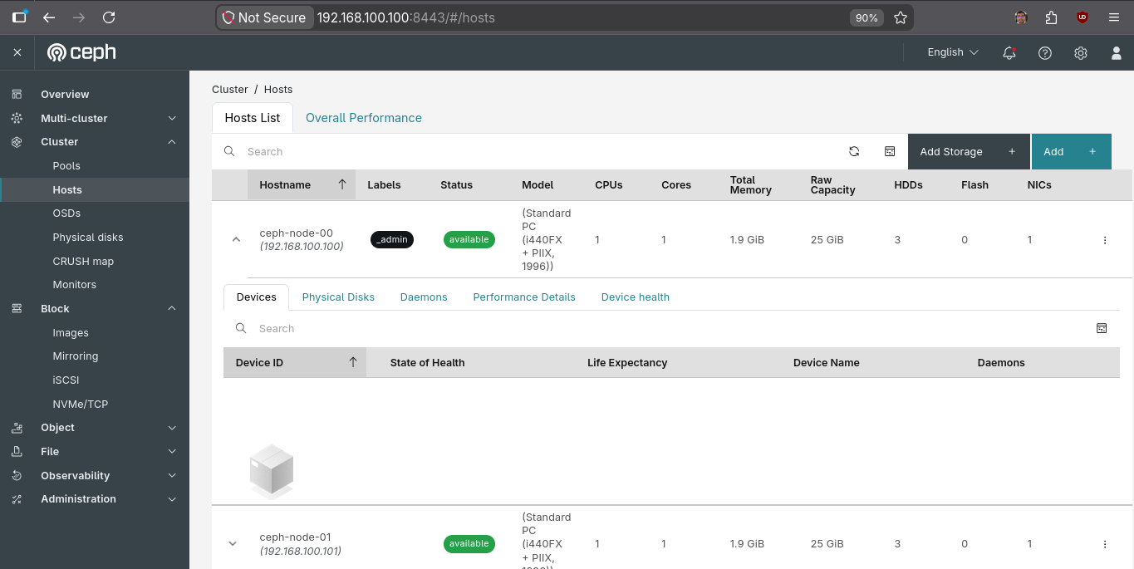Toggle hosts table column selector

coord(890,151)
